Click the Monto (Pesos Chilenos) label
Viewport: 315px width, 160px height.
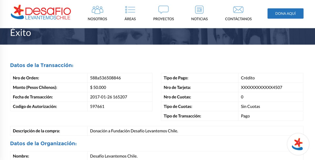[35, 87]
